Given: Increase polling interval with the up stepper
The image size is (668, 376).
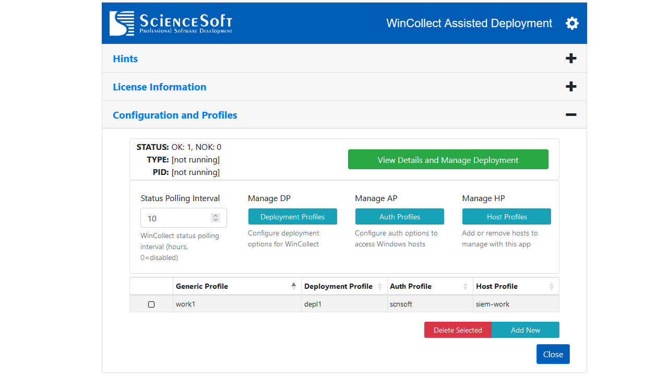Looking at the screenshot, I should click(x=215, y=214).
